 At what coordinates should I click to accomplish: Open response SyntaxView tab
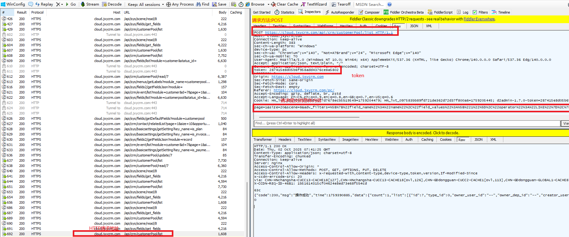point(327,139)
